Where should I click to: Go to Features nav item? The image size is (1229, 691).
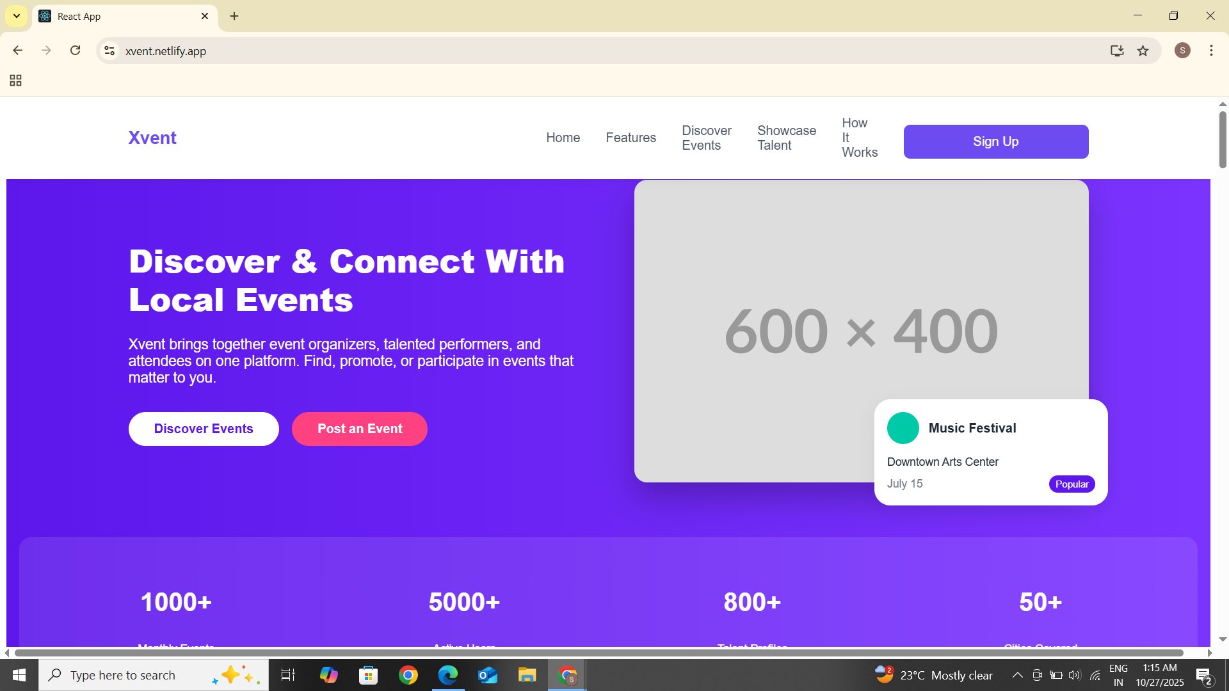tap(631, 138)
